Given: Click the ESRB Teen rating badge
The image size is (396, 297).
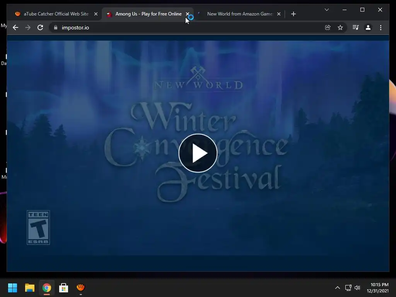Looking at the screenshot, I should 38,227.
